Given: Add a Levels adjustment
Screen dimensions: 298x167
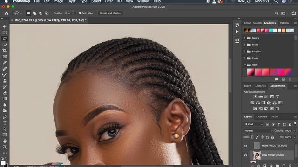Looking at the screenshot, I should coord(261,96).
